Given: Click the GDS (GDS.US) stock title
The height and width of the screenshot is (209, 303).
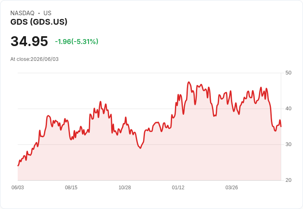Looking at the screenshot, I should click(x=39, y=22).
